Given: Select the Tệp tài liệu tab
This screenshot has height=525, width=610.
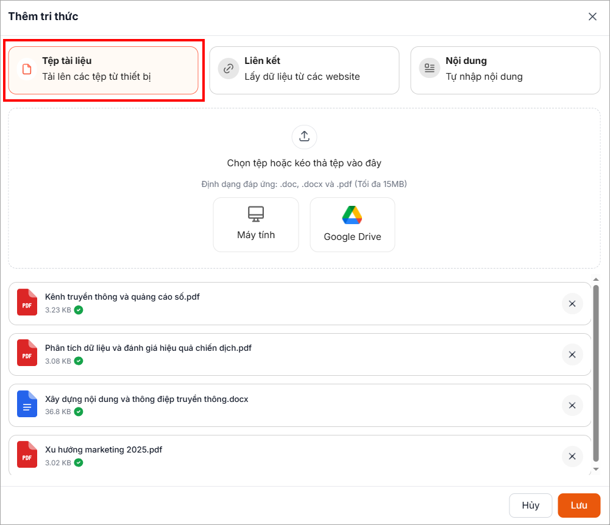Looking at the screenshot, I should click(x=104, y=70).
